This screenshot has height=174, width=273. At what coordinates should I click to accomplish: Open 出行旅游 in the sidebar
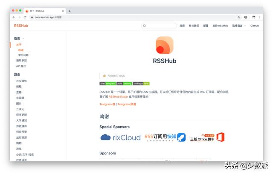[21, 137]
